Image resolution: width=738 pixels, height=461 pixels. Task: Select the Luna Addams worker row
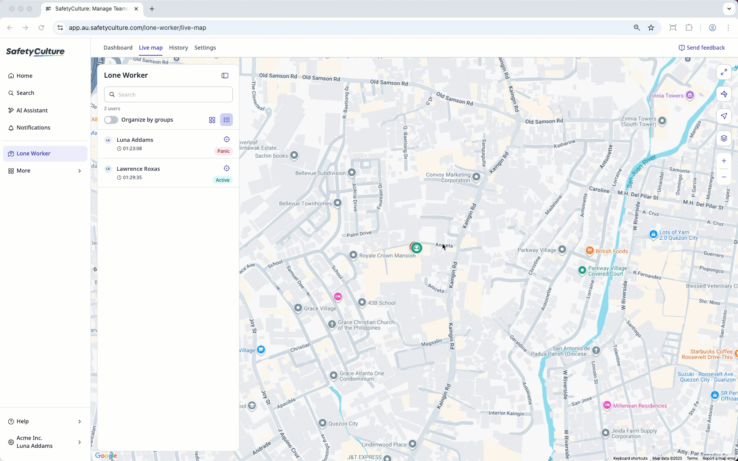point(168,144)
